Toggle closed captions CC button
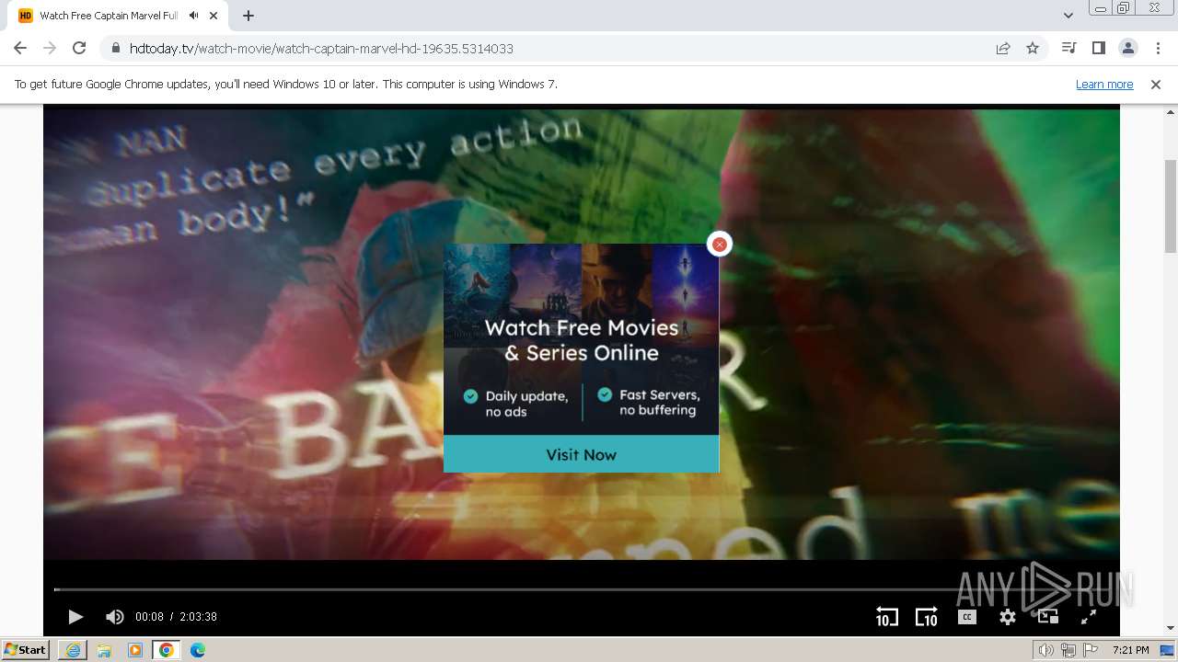This screenshot has height=662, width=1178. (966, 617)
